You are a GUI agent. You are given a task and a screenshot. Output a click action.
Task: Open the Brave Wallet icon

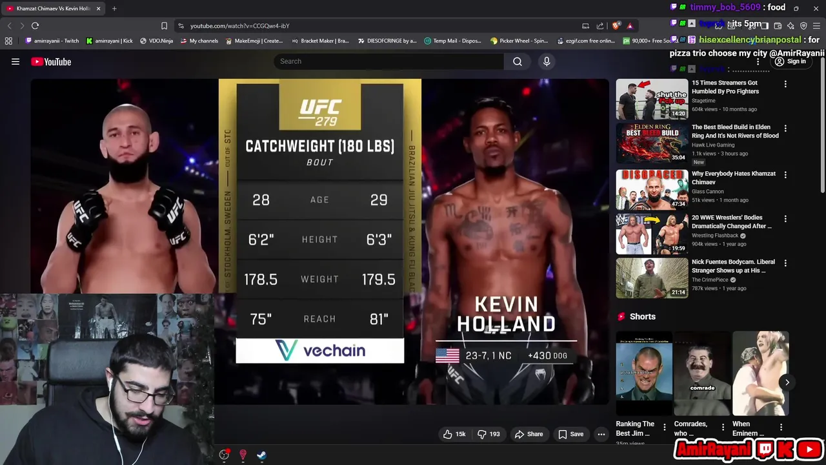pyautogui.click(x=778, y=26)
